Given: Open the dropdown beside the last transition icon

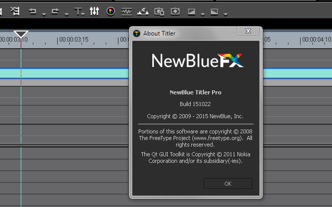Looking at the screenshot, I should click(x=225, y=14).
